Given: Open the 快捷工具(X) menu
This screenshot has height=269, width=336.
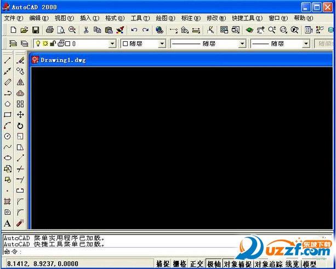Looking at the screenshot, I should click(247, 18).
